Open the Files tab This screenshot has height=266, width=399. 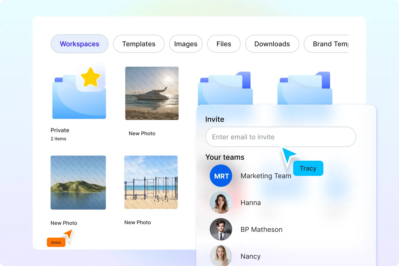click(224, 44)
